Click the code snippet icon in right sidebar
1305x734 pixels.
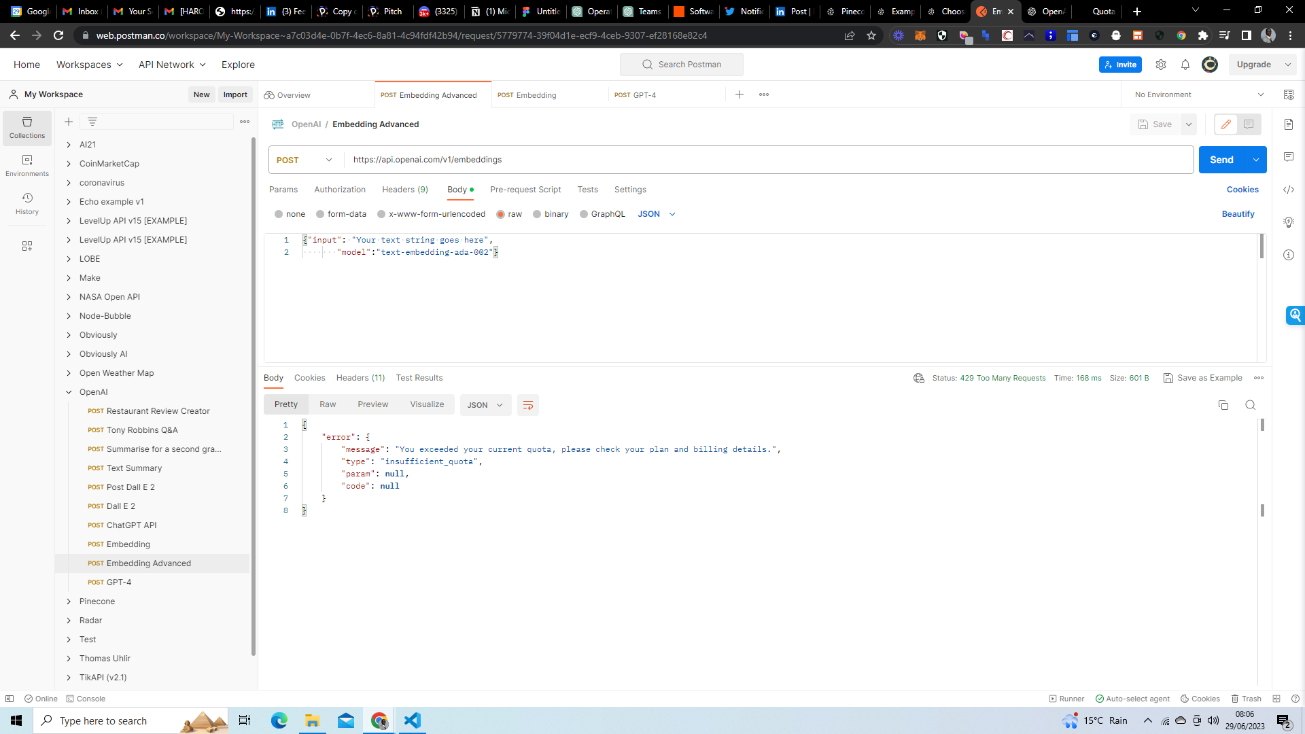1289,190
